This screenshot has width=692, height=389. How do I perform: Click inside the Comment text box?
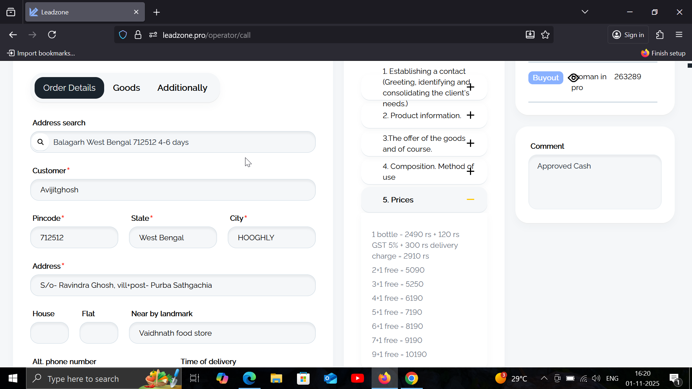coord(595,182)
